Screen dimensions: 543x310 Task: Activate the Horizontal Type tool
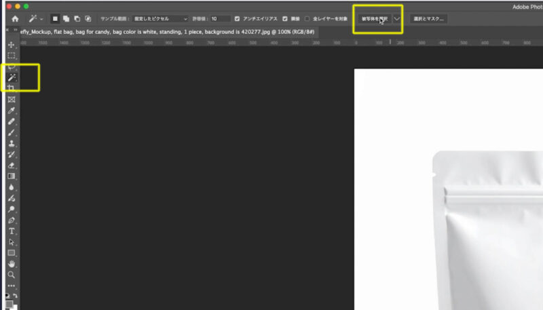pyautogui.click(x=12, y=231)
